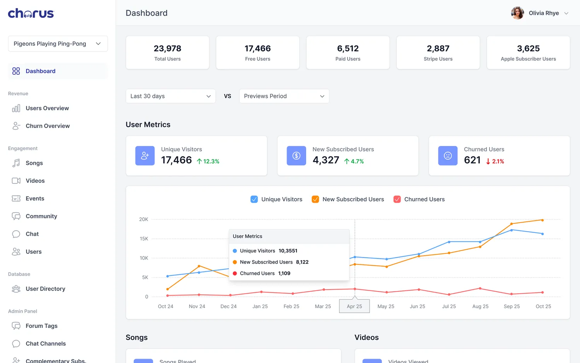The image size is (580, 363).
Task: Click Olivia Rhye's profile avatar
Action: coord(517,13)
